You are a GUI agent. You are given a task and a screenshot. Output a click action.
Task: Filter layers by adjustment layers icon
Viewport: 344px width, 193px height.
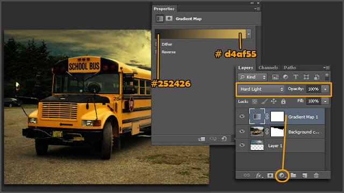pyautogui.click(x=285, y=77)
